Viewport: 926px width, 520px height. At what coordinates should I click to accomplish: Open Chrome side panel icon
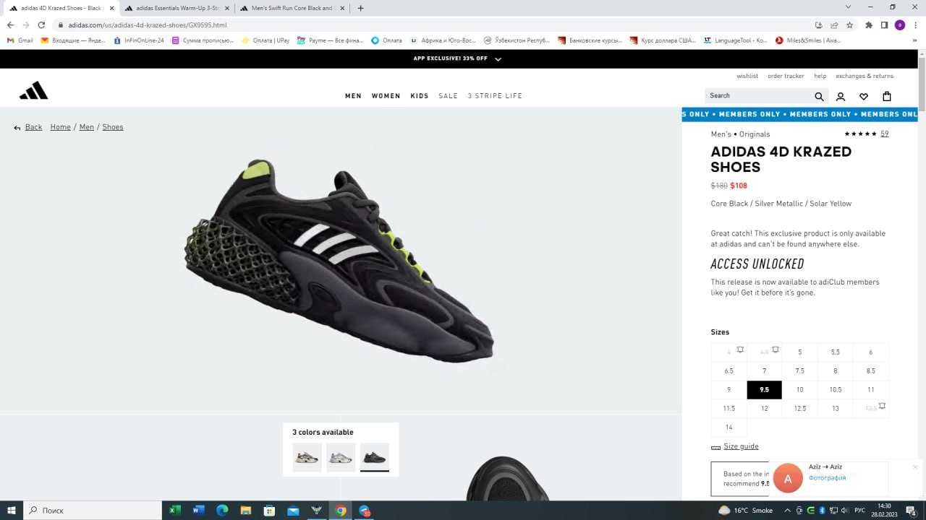884,25
